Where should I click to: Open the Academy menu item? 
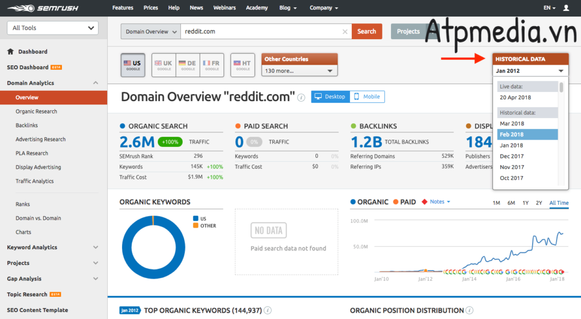[x=257, y=8]
